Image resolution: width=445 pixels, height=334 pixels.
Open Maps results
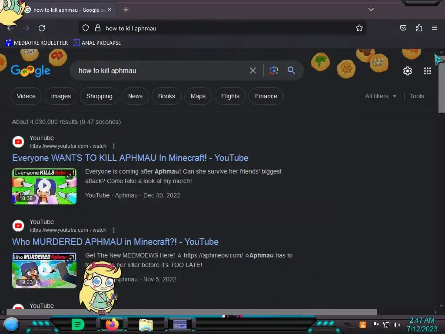pyautogui.click(x=198, y=96)
